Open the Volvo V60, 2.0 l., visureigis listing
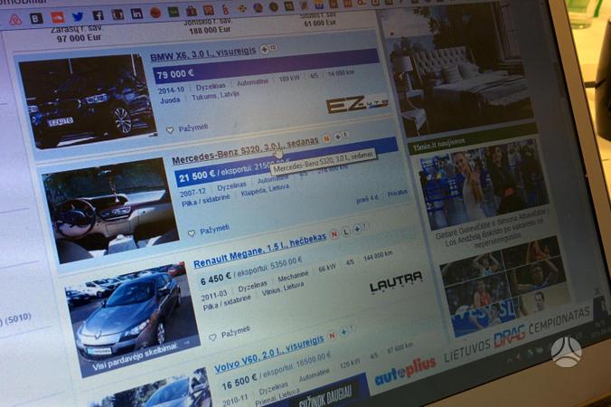This screenshot has height=407, width=611. pyautogui.click(x=268, y=354)
